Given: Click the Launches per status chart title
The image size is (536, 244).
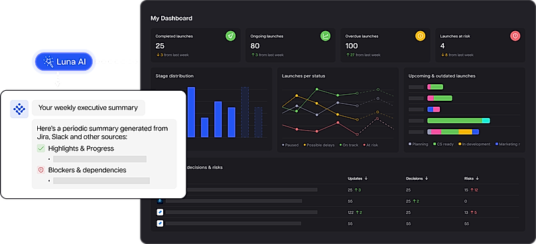Looking at the screenshot, I should (x=304, y=76).
